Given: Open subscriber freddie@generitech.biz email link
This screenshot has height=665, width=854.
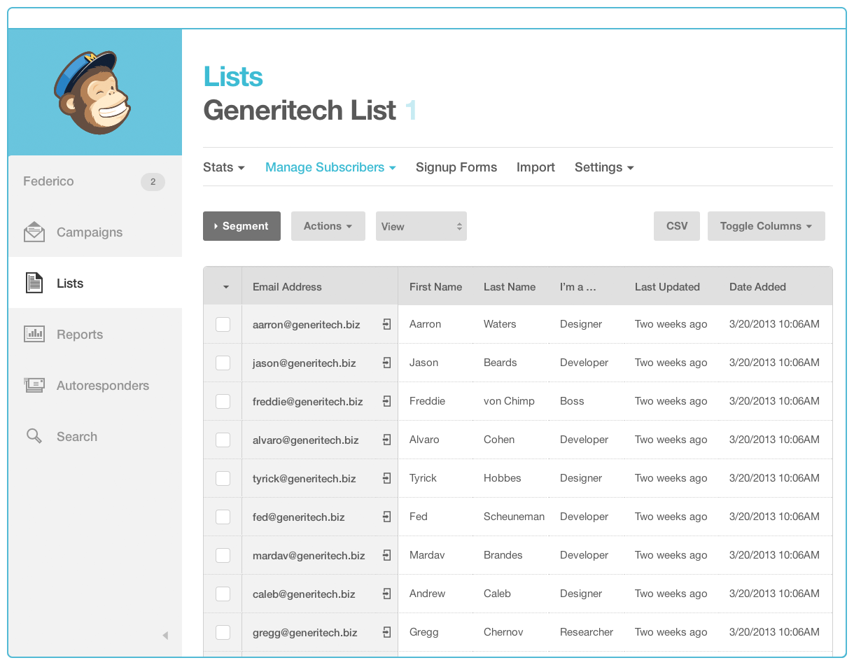Looking at the screenshot, I should click(x=308, y=402).
